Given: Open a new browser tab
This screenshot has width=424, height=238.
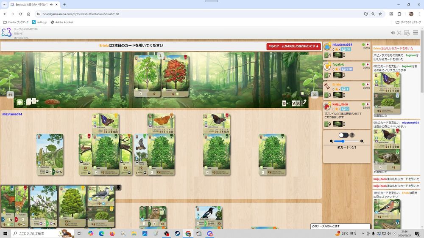Looking at the screenshot, I should click(x=64, y=5).
